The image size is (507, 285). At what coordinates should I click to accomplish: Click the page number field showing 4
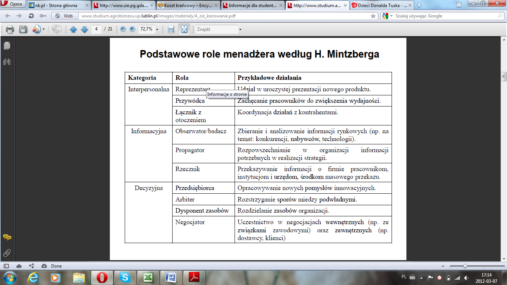(x=97, y=29)
